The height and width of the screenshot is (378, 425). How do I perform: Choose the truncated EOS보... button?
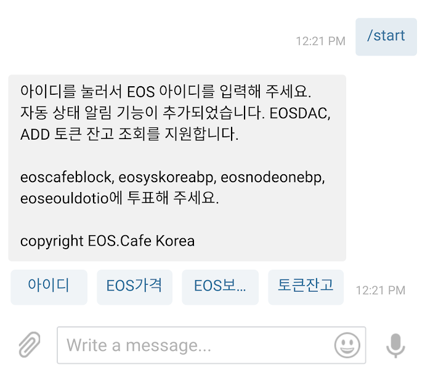(x=220, y=287)
